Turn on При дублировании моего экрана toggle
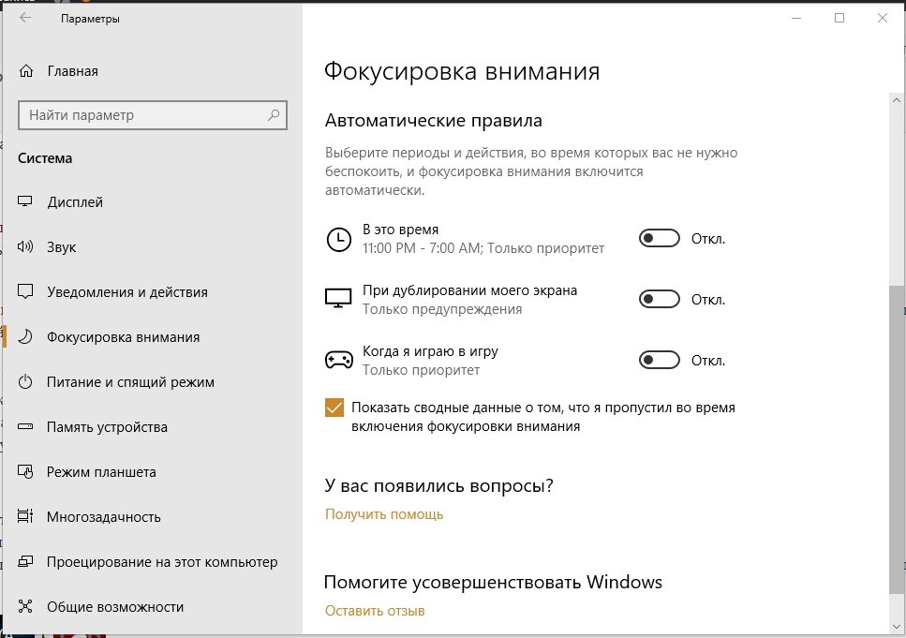Screen dimensions: 906x638 pyautogui.click(x=659, y=300)
